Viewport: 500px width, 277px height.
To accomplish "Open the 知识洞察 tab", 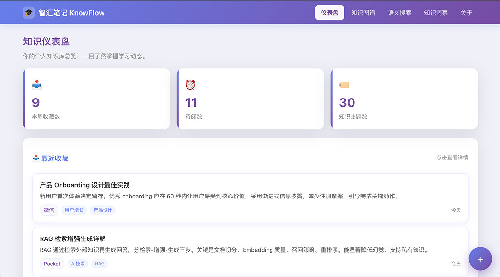I will point(436,13).
